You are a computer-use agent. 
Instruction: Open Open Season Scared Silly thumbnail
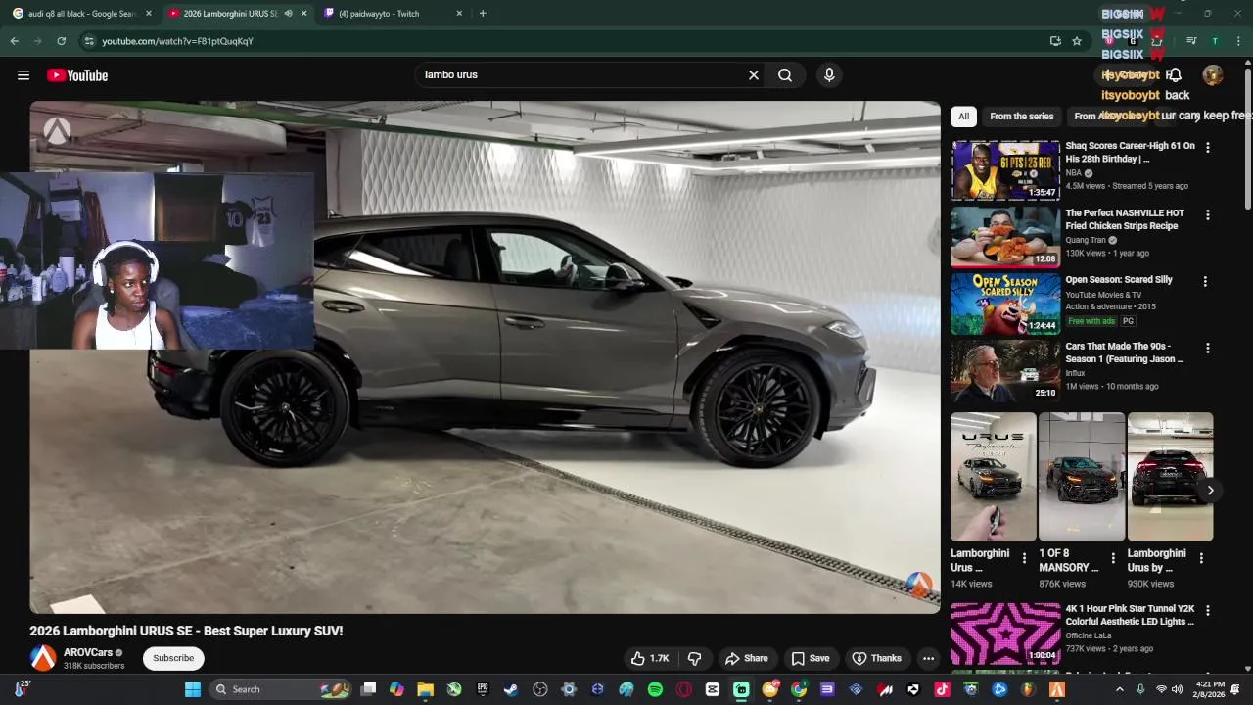coord(1005,304)
